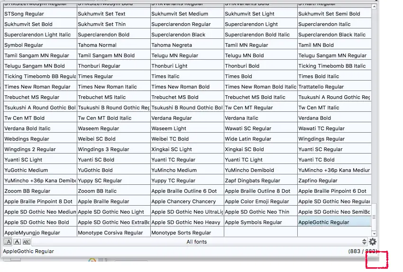The width and height of the screenshot is (403, 272).
Task: Select Apple Symbols Regular font
Action: coord(261,222)
